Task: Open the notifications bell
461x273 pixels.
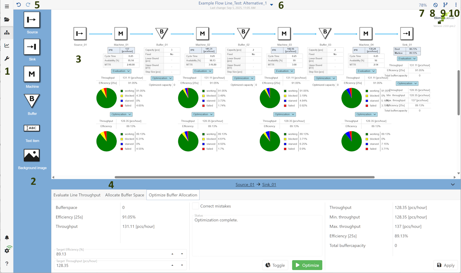Action: tap(7, 238)
